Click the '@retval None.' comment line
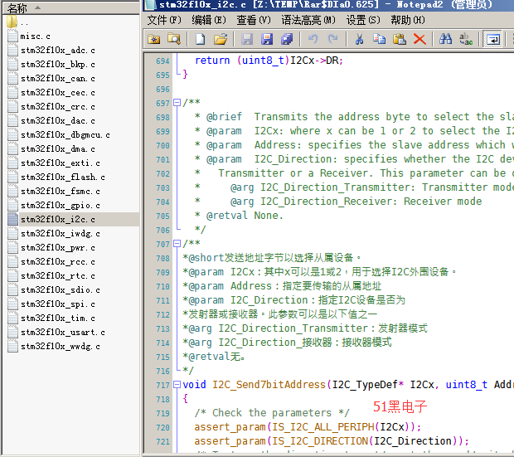This screenshot has width=514, height=457. pyautogui.click(x=245, y=216)
